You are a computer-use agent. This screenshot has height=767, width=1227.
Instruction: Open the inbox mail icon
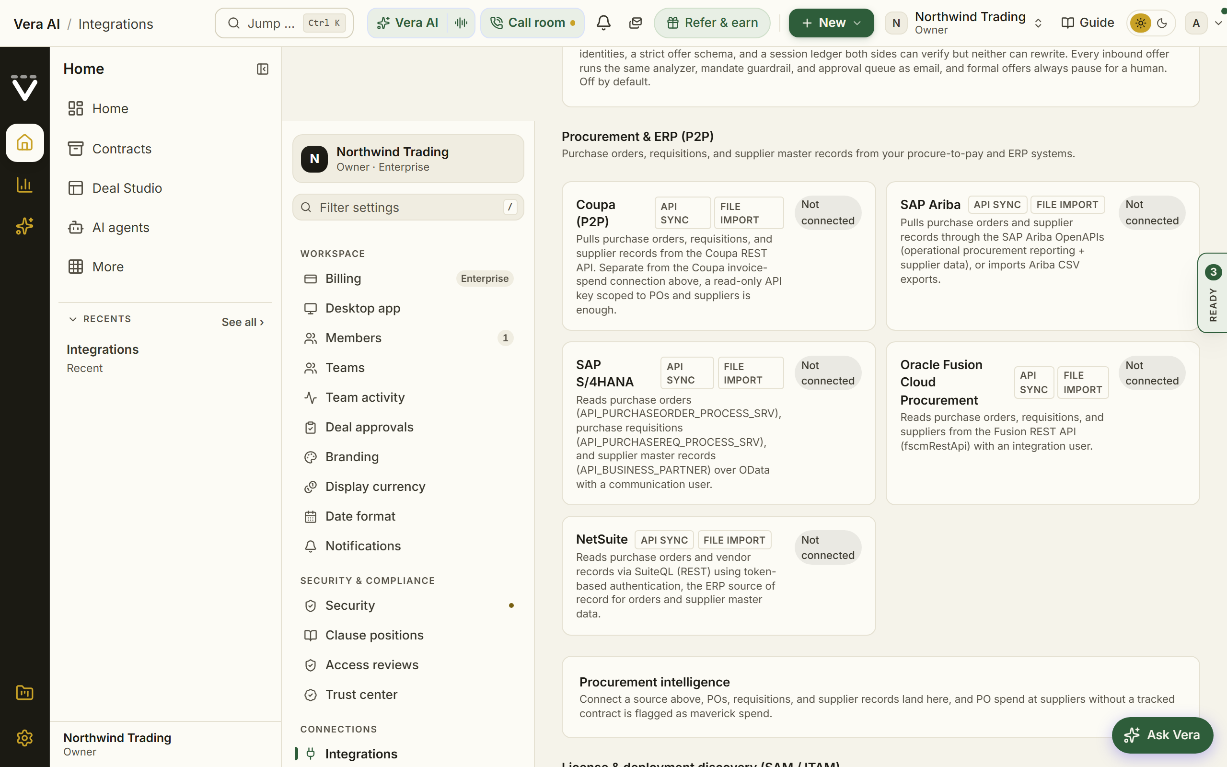click(635, 23)
